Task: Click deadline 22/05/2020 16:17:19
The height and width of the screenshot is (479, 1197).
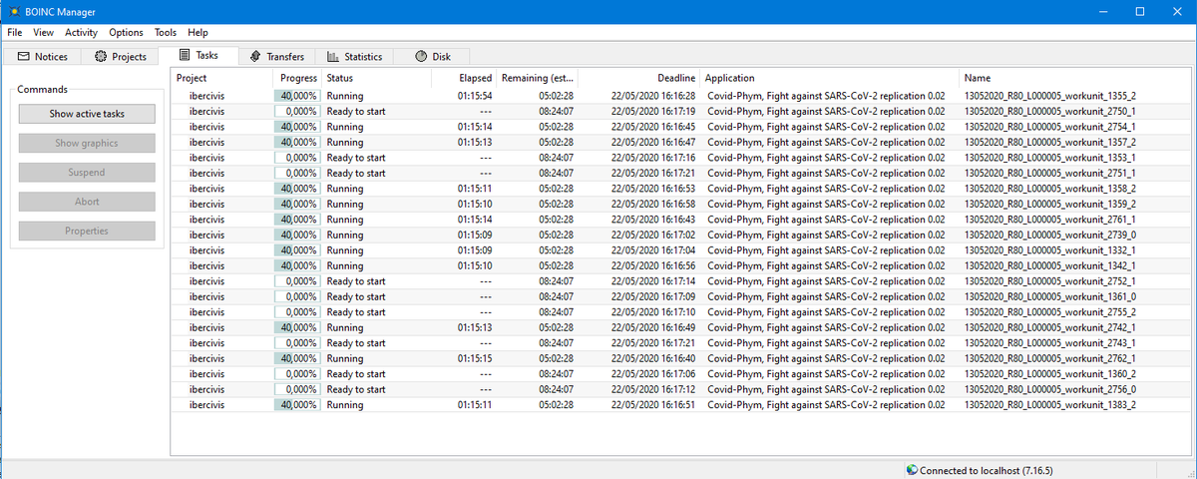Action: pos(652,112)
